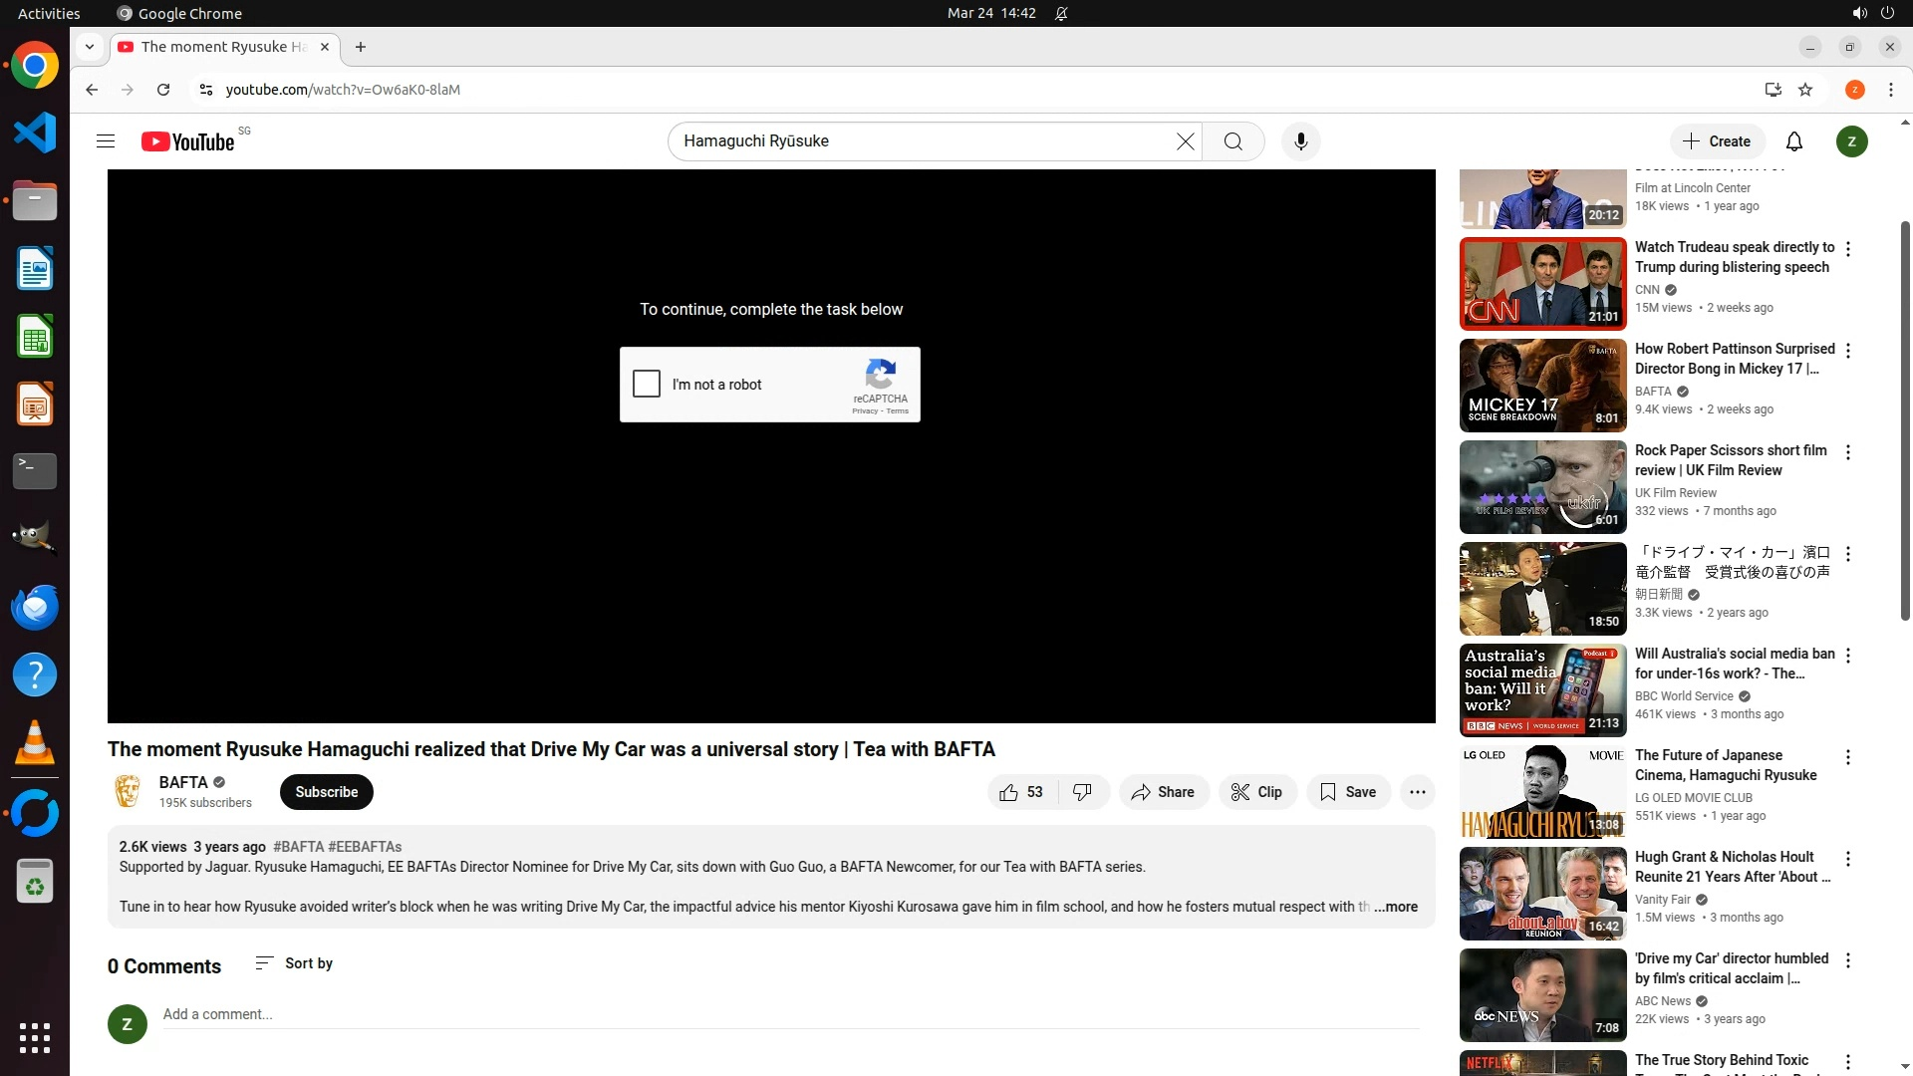Click the dislike thumbs-down icon

point(1082,792)
